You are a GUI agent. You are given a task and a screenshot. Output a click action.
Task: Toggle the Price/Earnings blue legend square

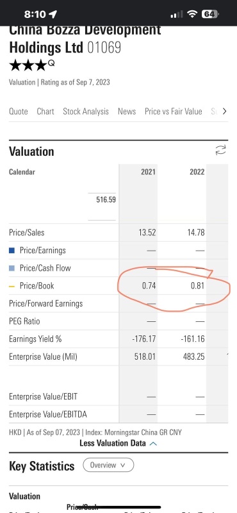[12, 251]
